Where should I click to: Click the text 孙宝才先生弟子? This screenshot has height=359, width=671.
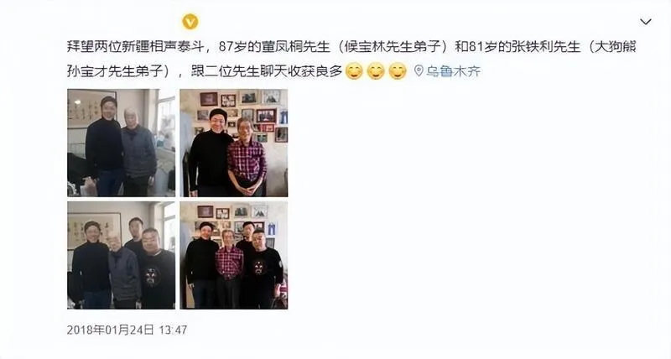pos(115,71)
